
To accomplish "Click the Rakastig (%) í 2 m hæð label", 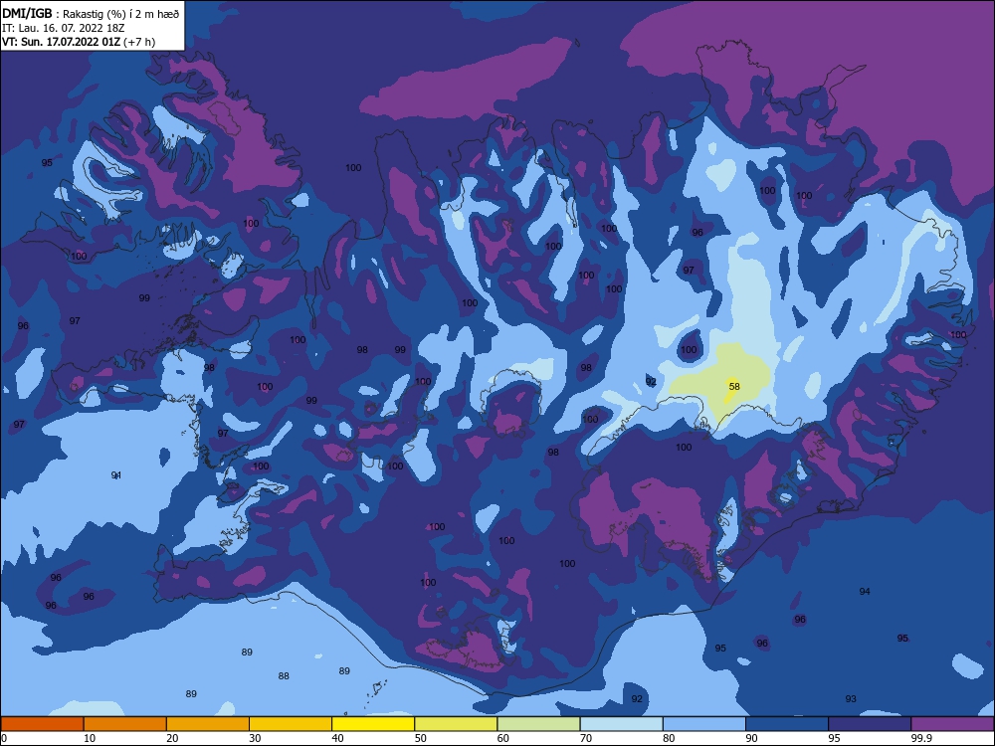I will 120,14.
